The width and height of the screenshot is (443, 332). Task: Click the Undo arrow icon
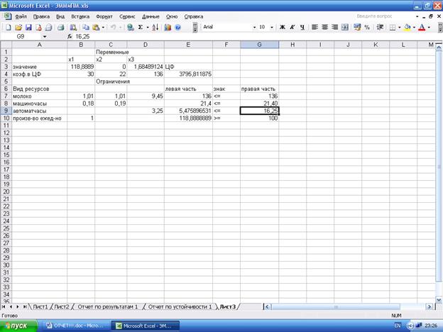pyautogui.click(x=112, y=27)
